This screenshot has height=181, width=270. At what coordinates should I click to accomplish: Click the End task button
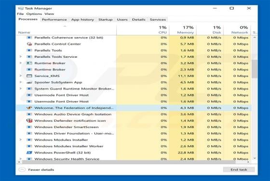239,169
